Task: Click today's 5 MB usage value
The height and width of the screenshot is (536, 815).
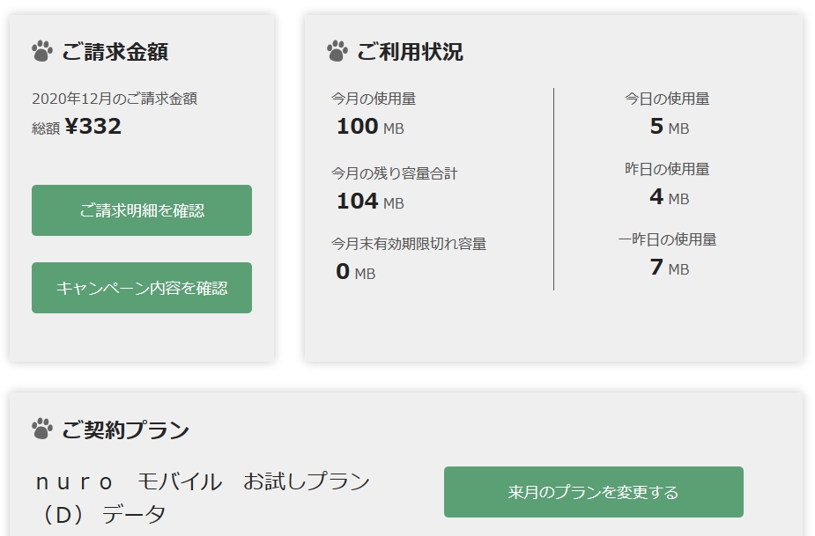Action: tap(669, 127)
